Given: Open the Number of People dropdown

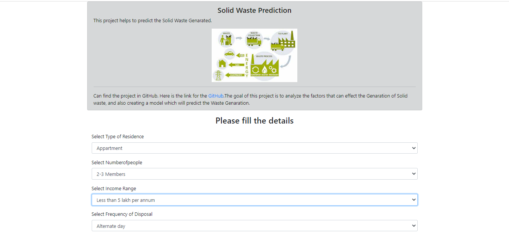Looking at the screenshot, I should 254,174.
